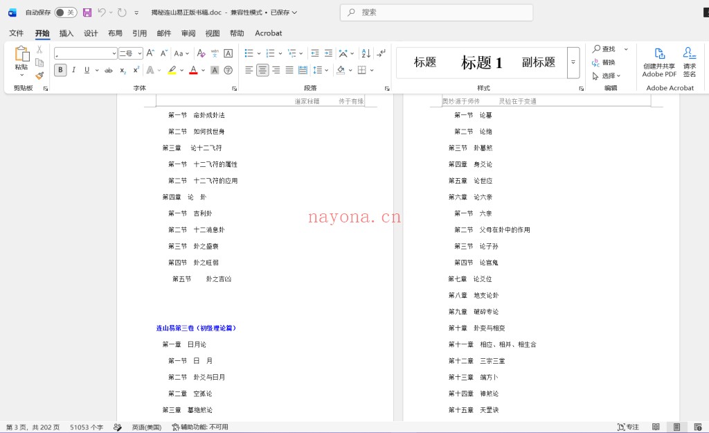Viewport: 709px width, 433px height.
Task: Open the Design tab
Action: [x=91, y=33]
